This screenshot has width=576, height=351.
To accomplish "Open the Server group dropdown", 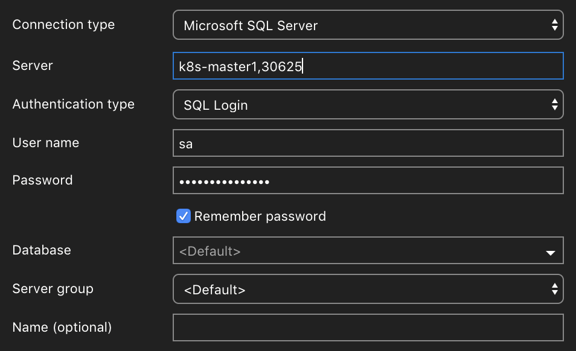I will click(368, 289).
